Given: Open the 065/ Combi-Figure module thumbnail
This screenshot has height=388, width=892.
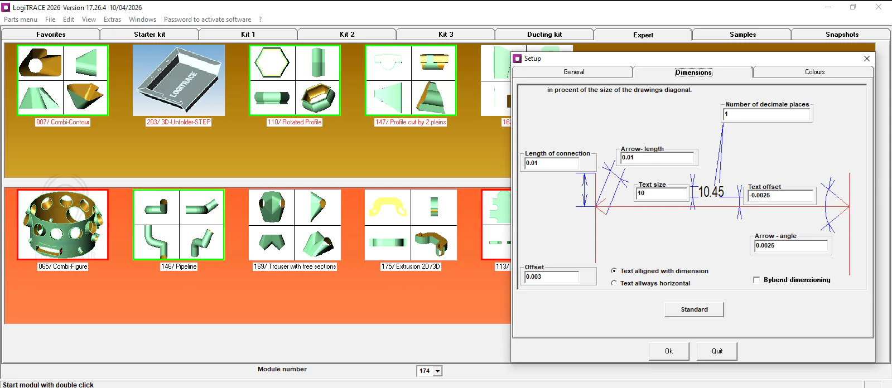Looking at the screenshot, I should point(62,225).
